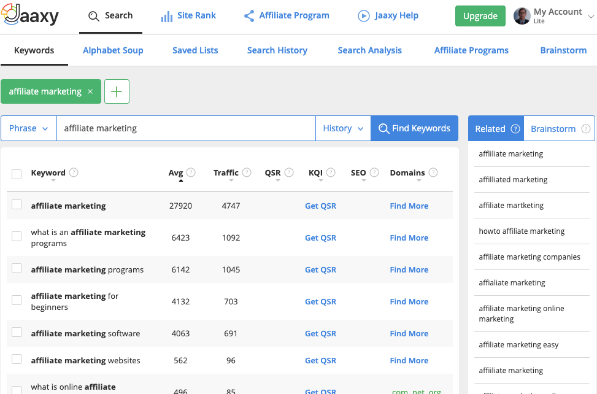Viewport: 597px width, 394px height.
Task: Sort by Keyword column arrow
Action: click(x=53, y=180)
